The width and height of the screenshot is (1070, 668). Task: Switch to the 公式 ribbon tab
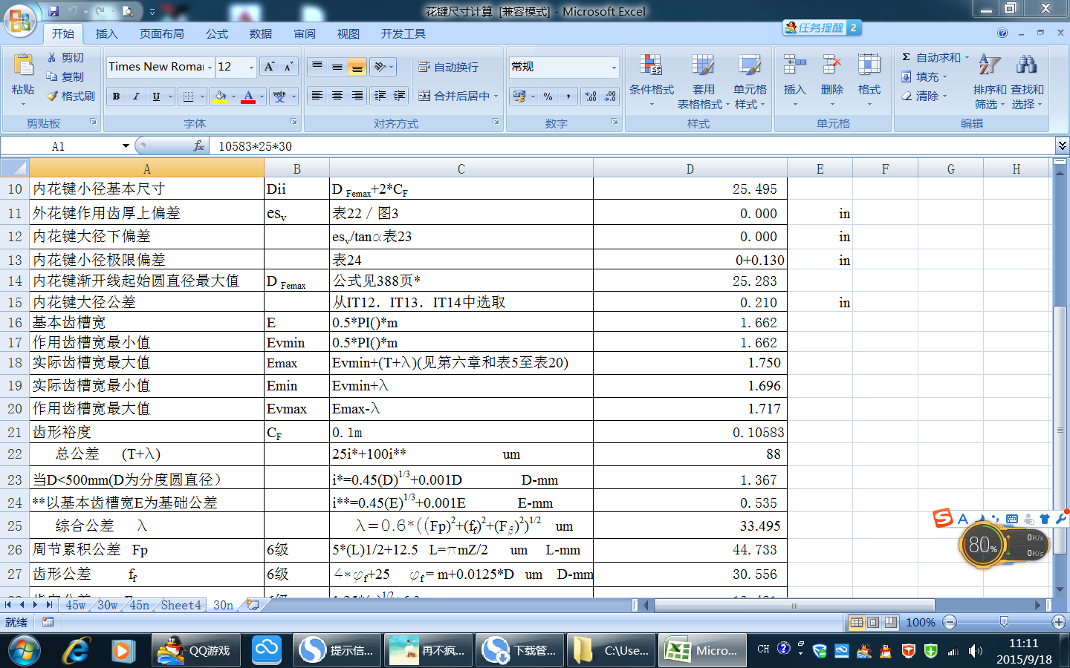pos(217,34)
